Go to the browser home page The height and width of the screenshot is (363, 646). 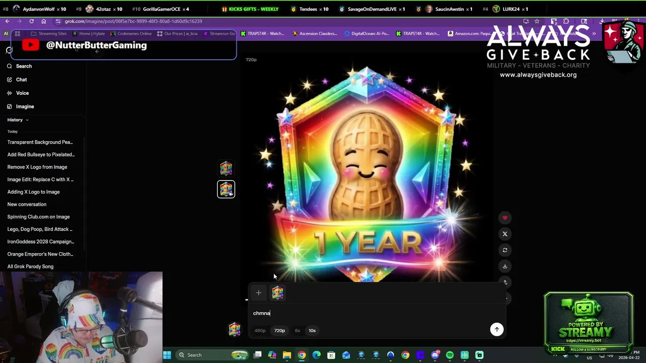tap(43, 21)
